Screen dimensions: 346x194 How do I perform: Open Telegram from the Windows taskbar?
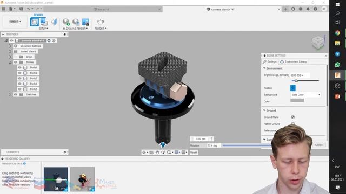tap(337, 54)
